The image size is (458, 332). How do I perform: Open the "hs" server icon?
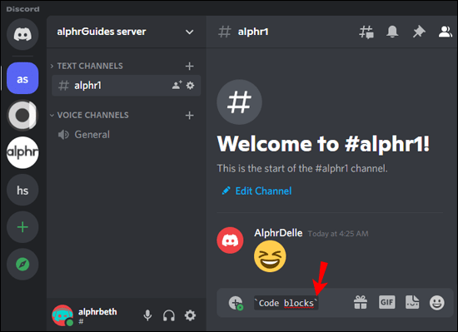[x=22, y=191]
